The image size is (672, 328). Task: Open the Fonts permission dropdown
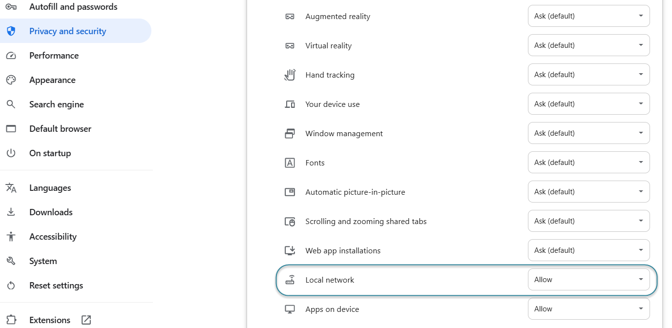point(589,163)
